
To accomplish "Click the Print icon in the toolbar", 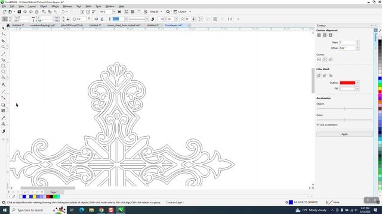I will (36, 12).
